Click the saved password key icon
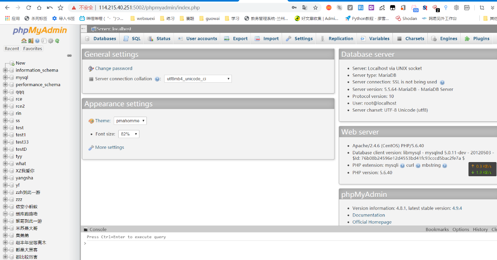Screen dimensions: 497x260 294,7
